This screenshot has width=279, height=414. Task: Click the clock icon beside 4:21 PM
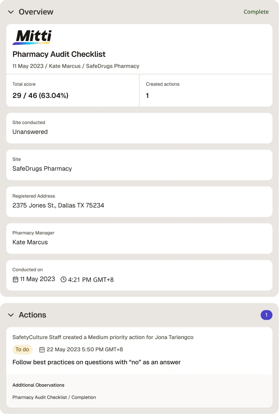coord(63,279)
